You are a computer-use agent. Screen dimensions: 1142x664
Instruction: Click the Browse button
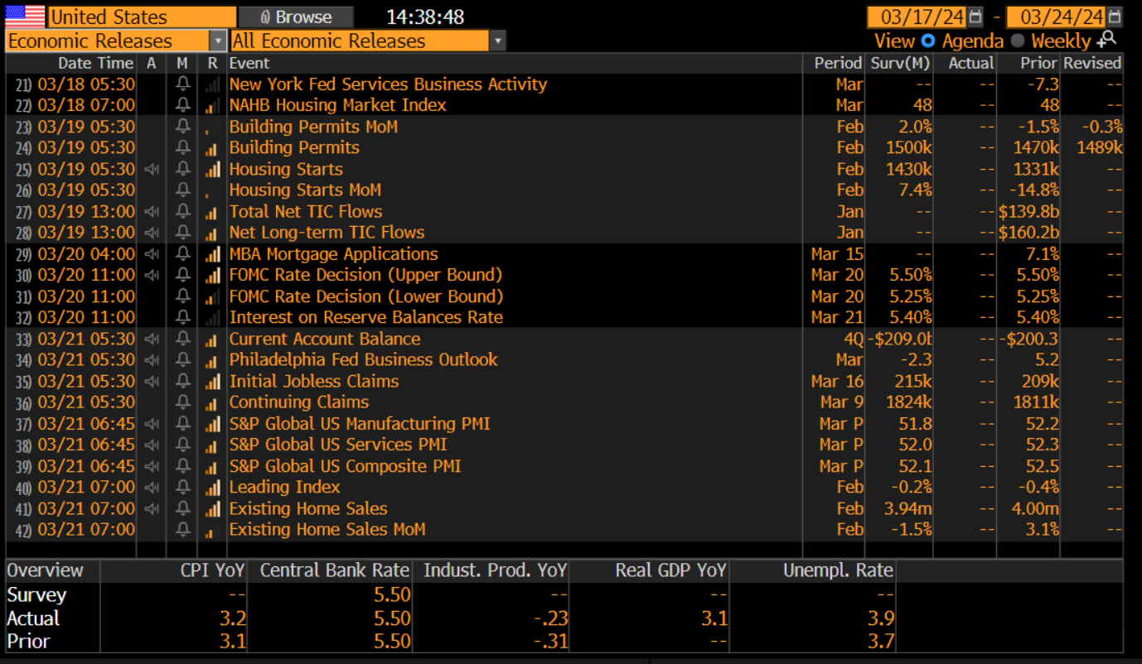(296, 17)
